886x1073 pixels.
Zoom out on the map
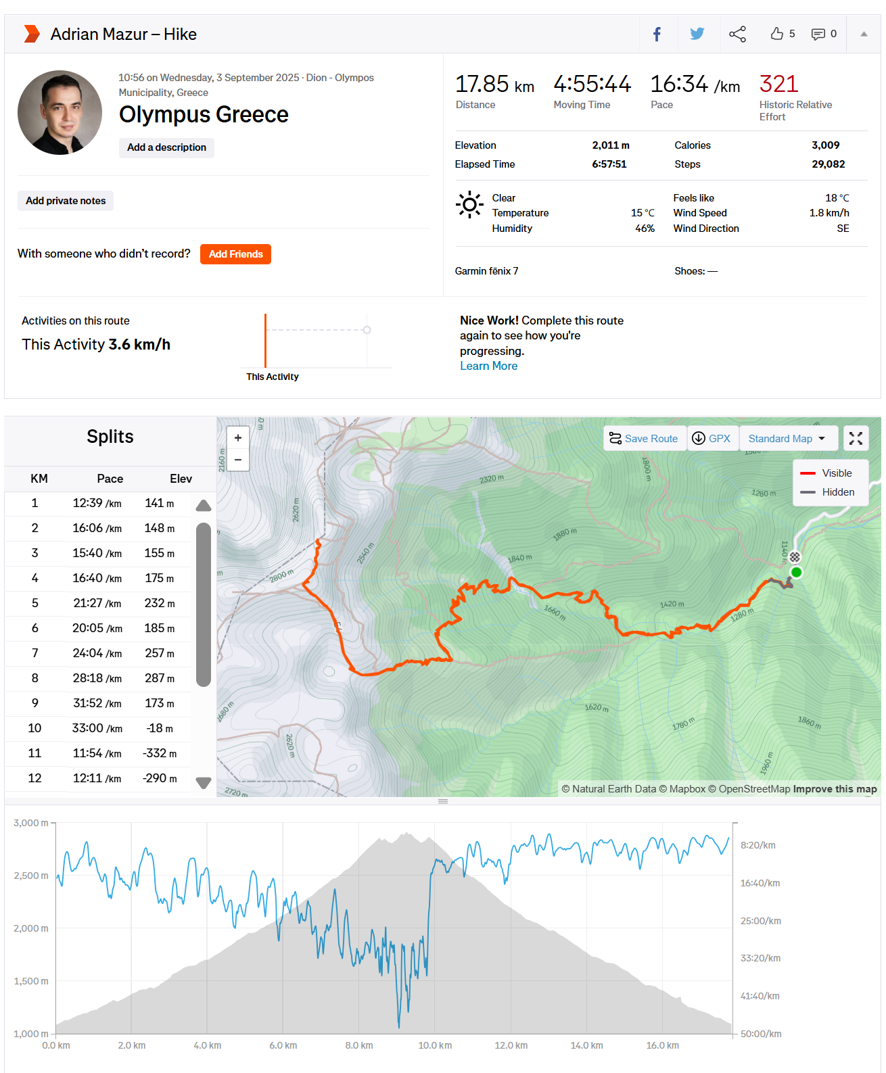pos(237,460)
